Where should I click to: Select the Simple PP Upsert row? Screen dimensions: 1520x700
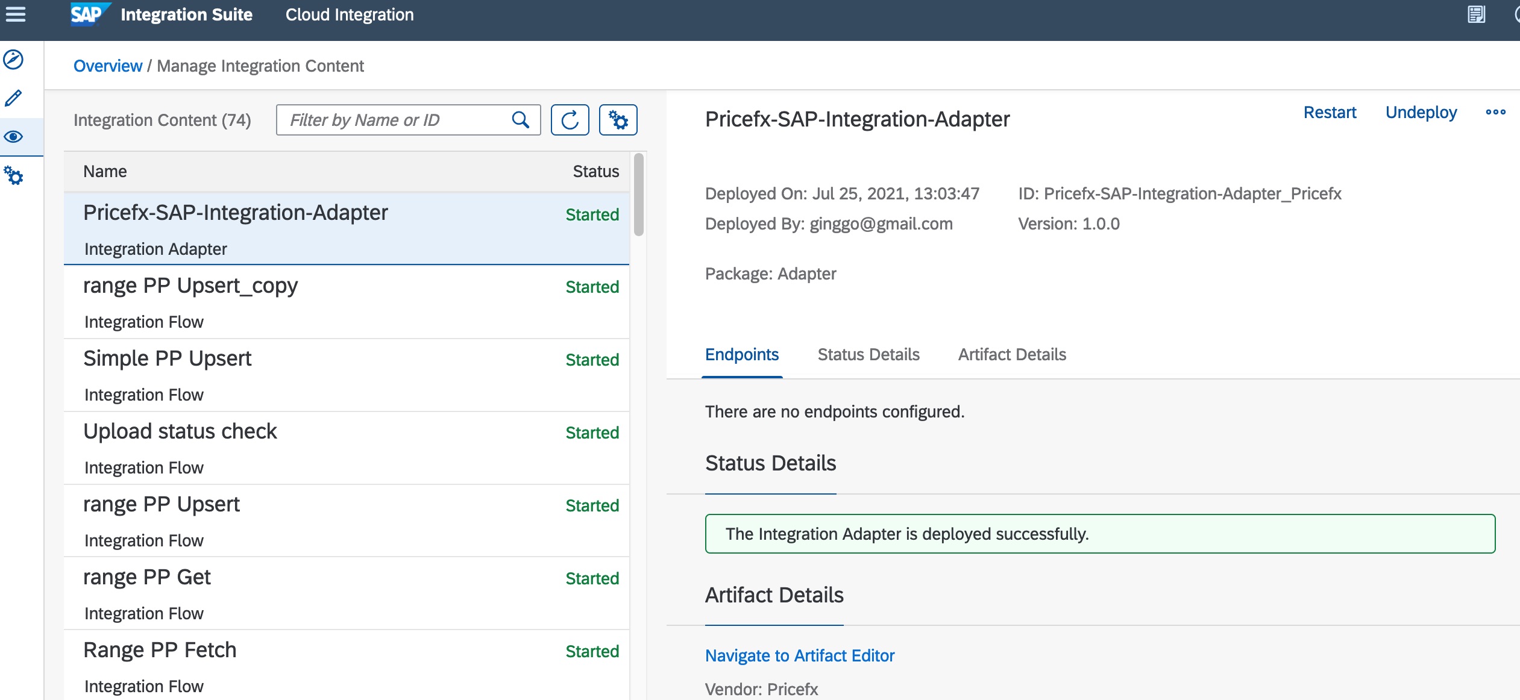[x=347, y=375]
